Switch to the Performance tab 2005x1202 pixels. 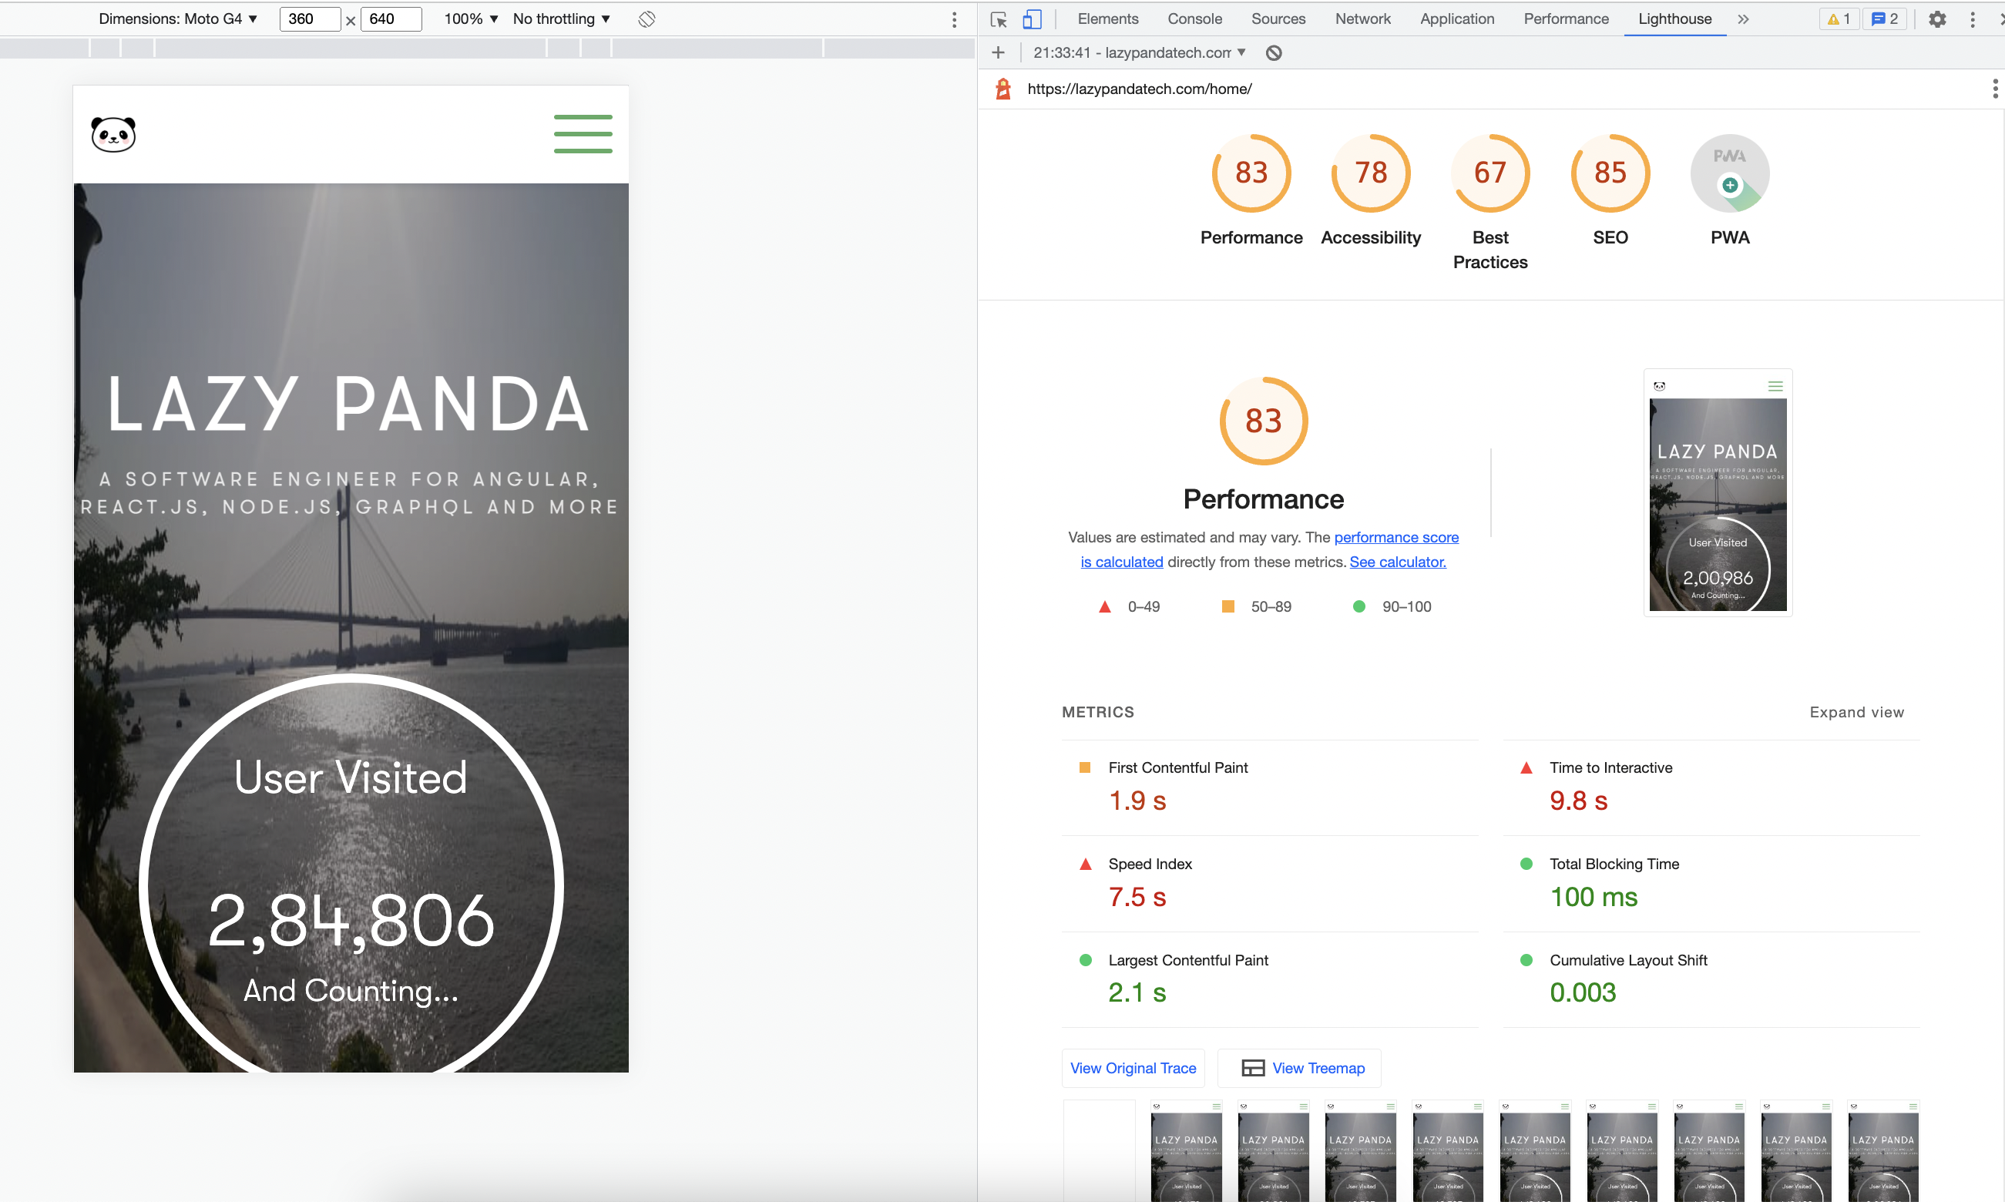[x=1566, y=19]
